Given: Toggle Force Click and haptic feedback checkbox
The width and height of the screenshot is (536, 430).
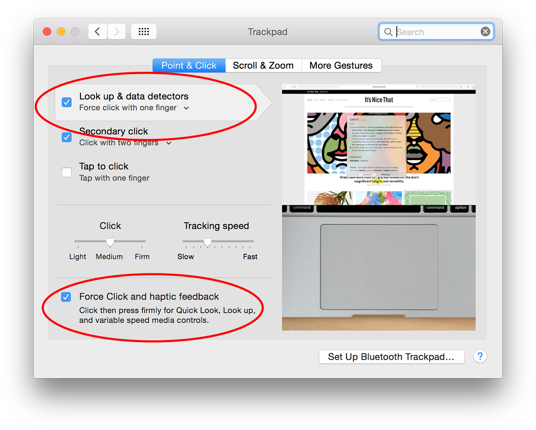Looking at the screenshot, I should 66,297.
